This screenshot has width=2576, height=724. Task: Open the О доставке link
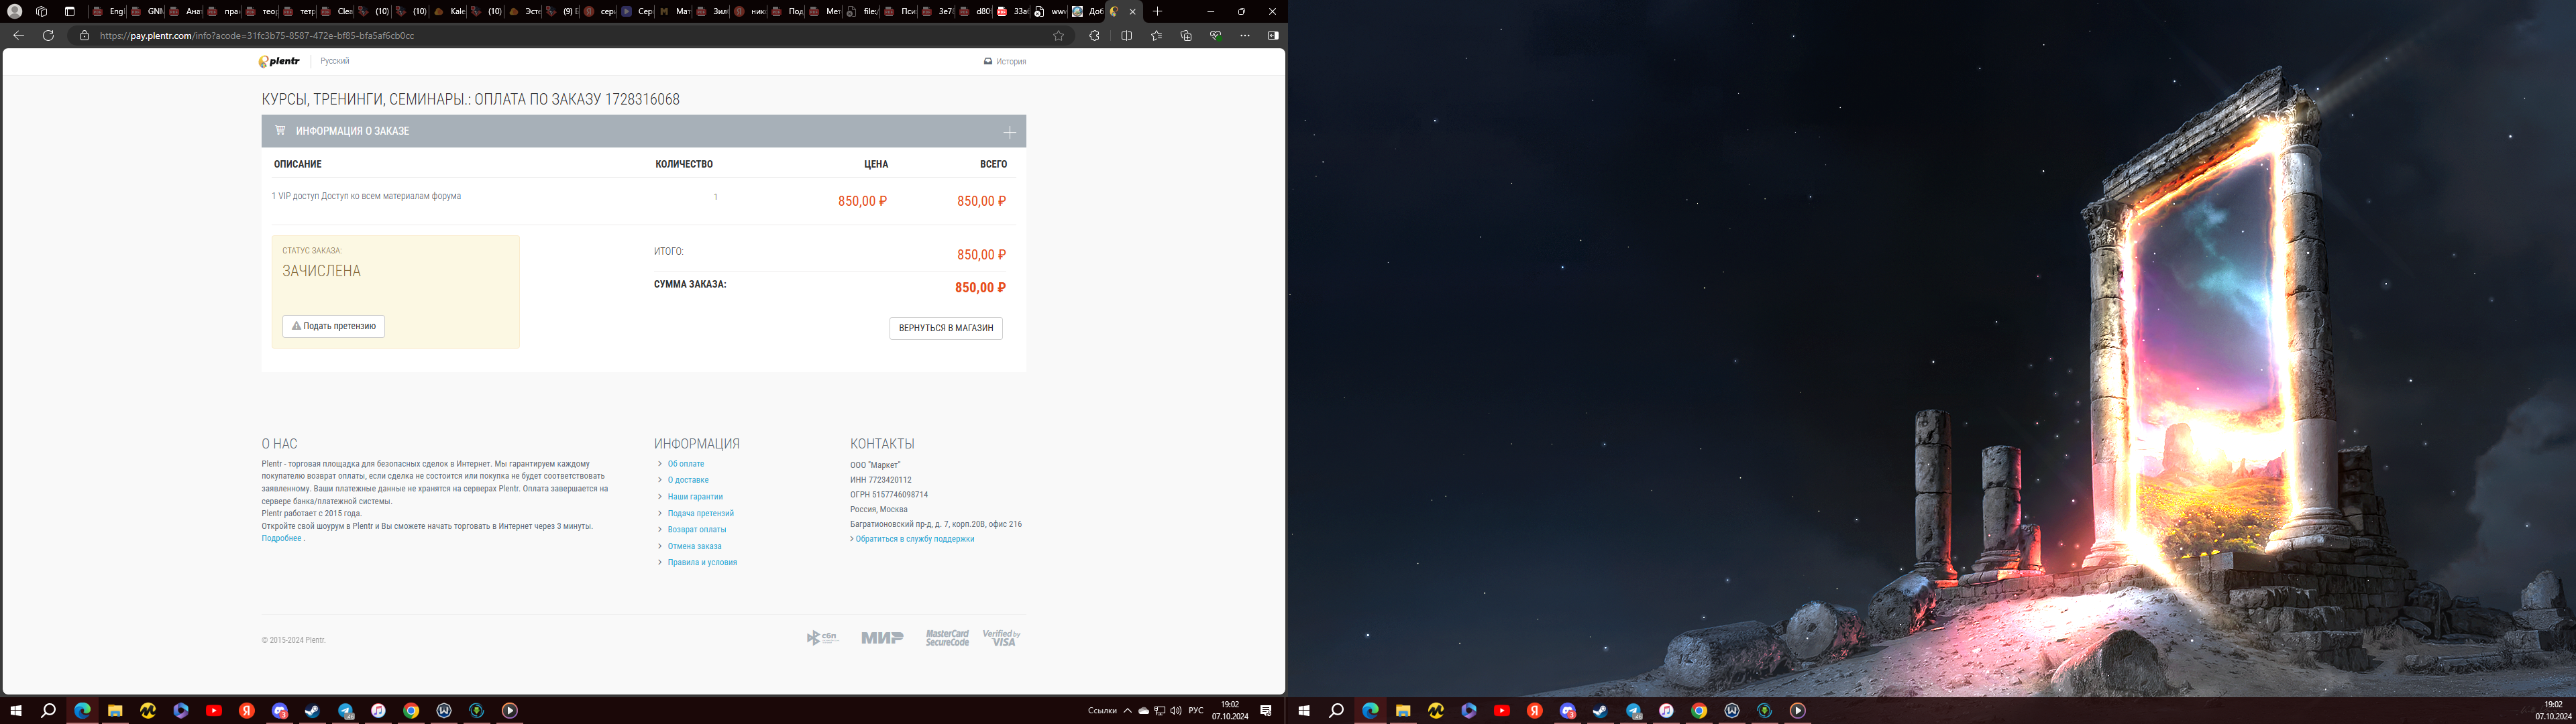[688, 480]
